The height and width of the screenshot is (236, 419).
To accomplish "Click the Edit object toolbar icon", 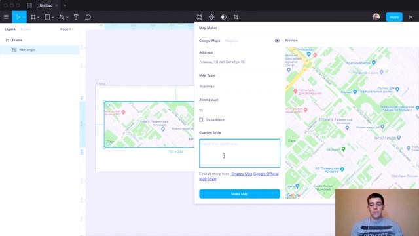I will [x=200, y=17].
